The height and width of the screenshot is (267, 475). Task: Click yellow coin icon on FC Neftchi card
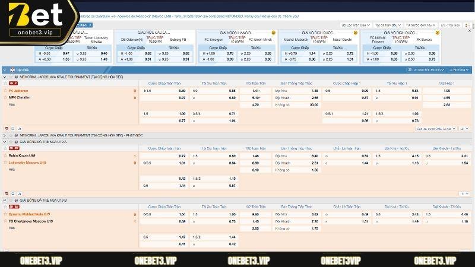[x=438, y=33]
